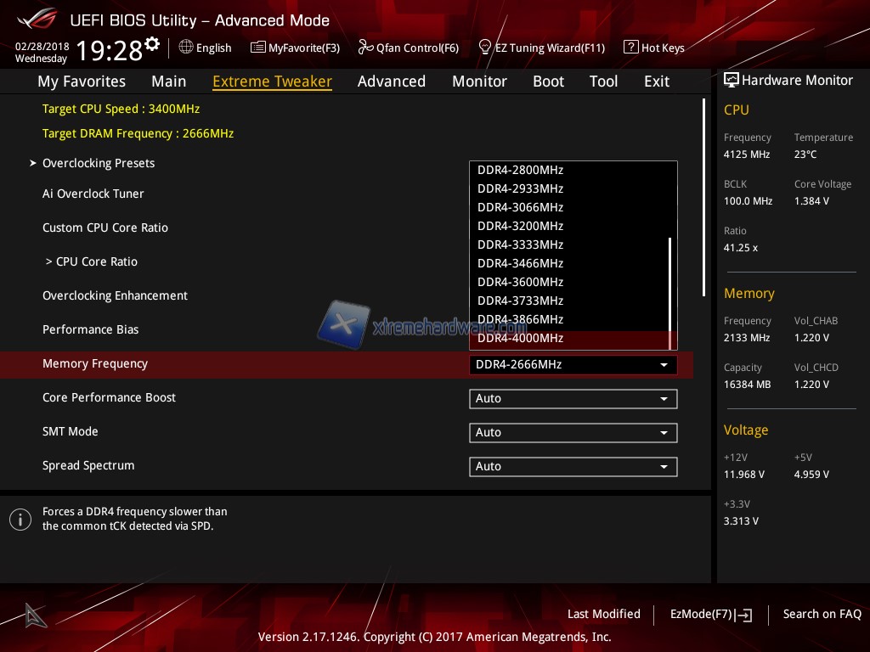Click the globe icon for English language

point(186,48)
